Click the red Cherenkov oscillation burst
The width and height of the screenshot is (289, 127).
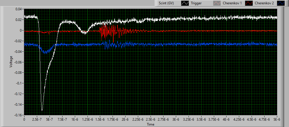pos(111,32)
